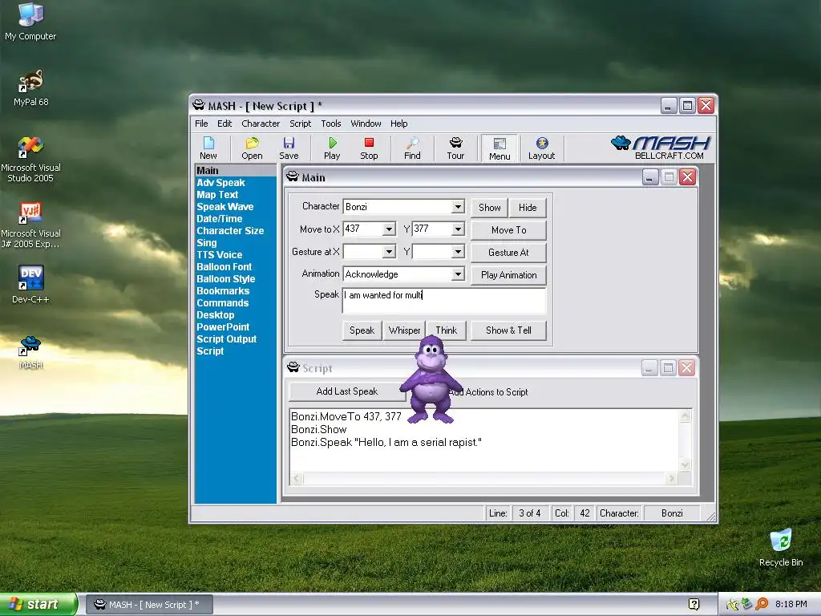Select Microsoft Visual J# 2005 desktop icon

30,225
